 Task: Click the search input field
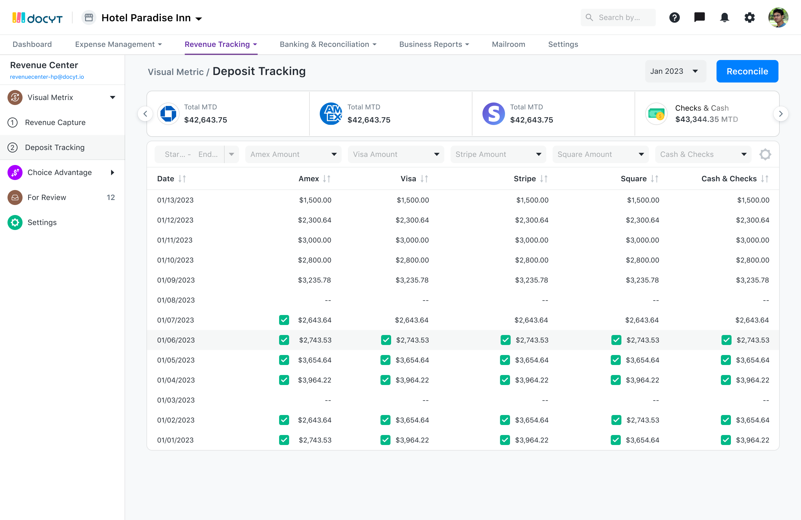(623, 17)
